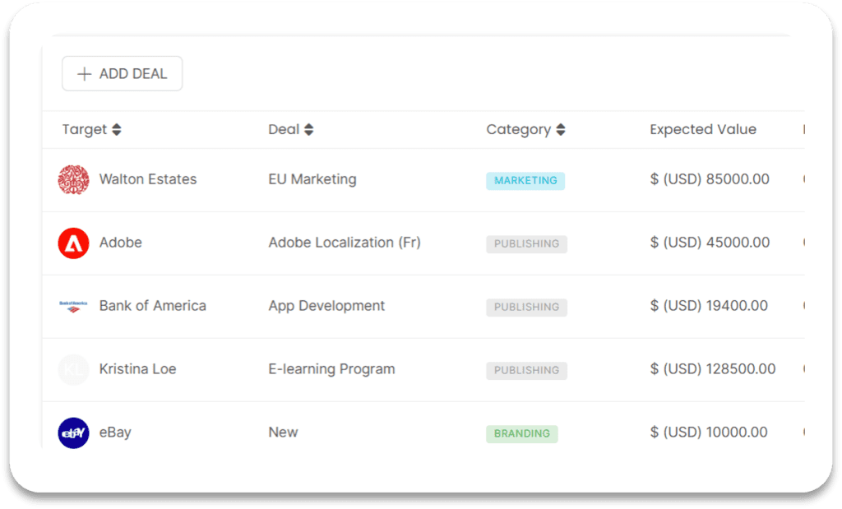Click the Expected Value column header
842x509 pixels.
click(703, 130)
